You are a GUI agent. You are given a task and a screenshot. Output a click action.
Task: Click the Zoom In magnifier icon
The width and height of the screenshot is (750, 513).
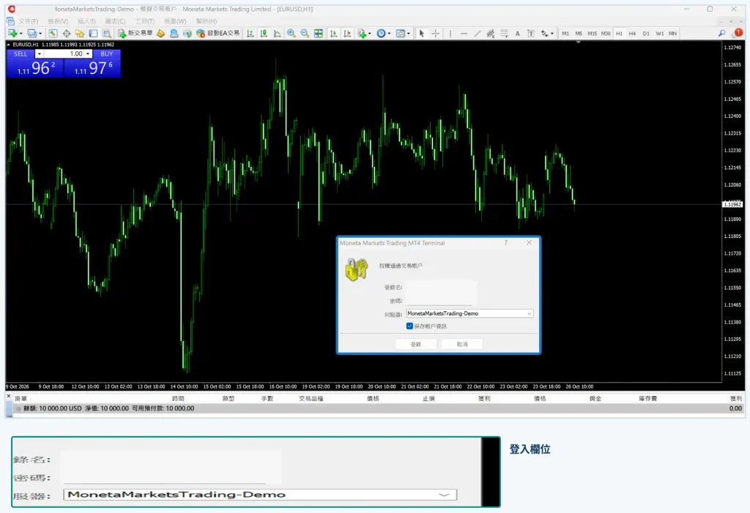tap(291, 34)
